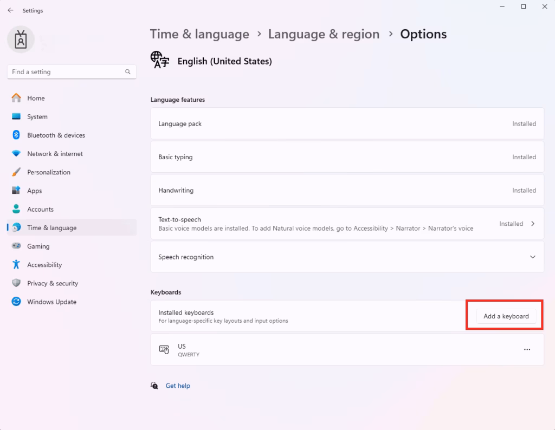Close the Settings window
Viewport: 555px width, 430px height.
click(x=544, y=6)
